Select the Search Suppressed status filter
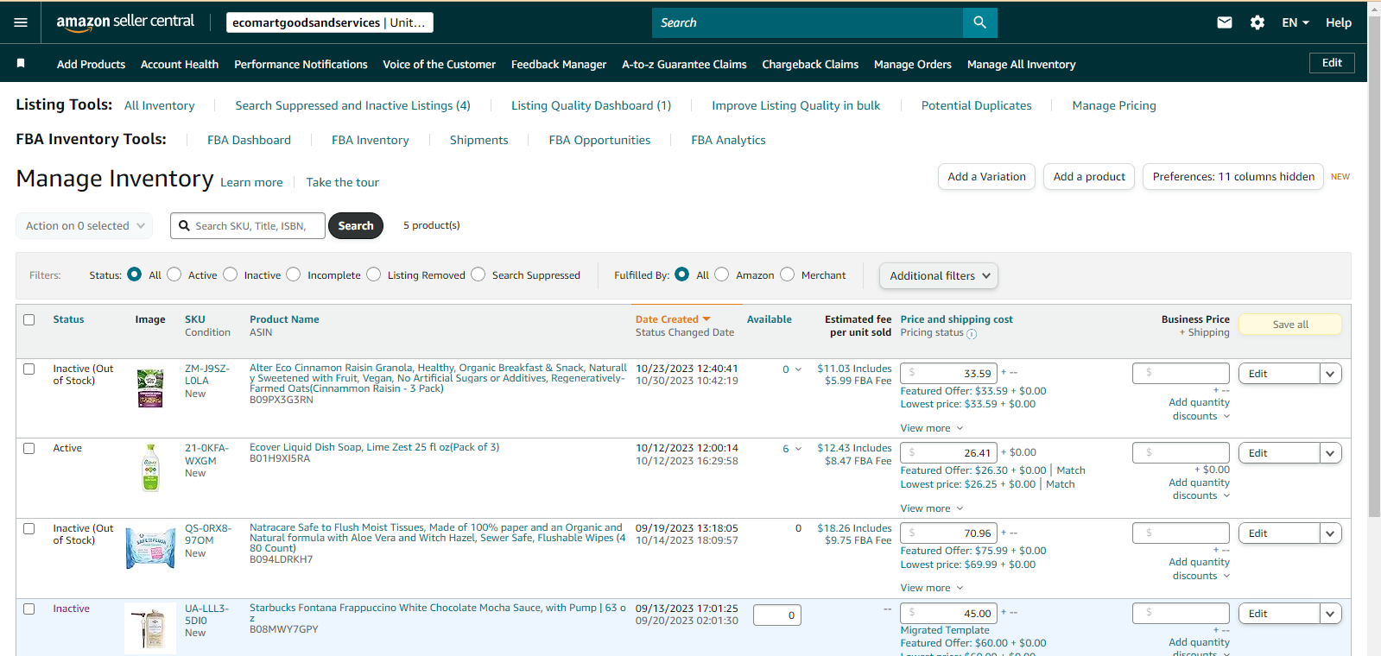This screenshot has width=1381, height=656. point(478,274)
